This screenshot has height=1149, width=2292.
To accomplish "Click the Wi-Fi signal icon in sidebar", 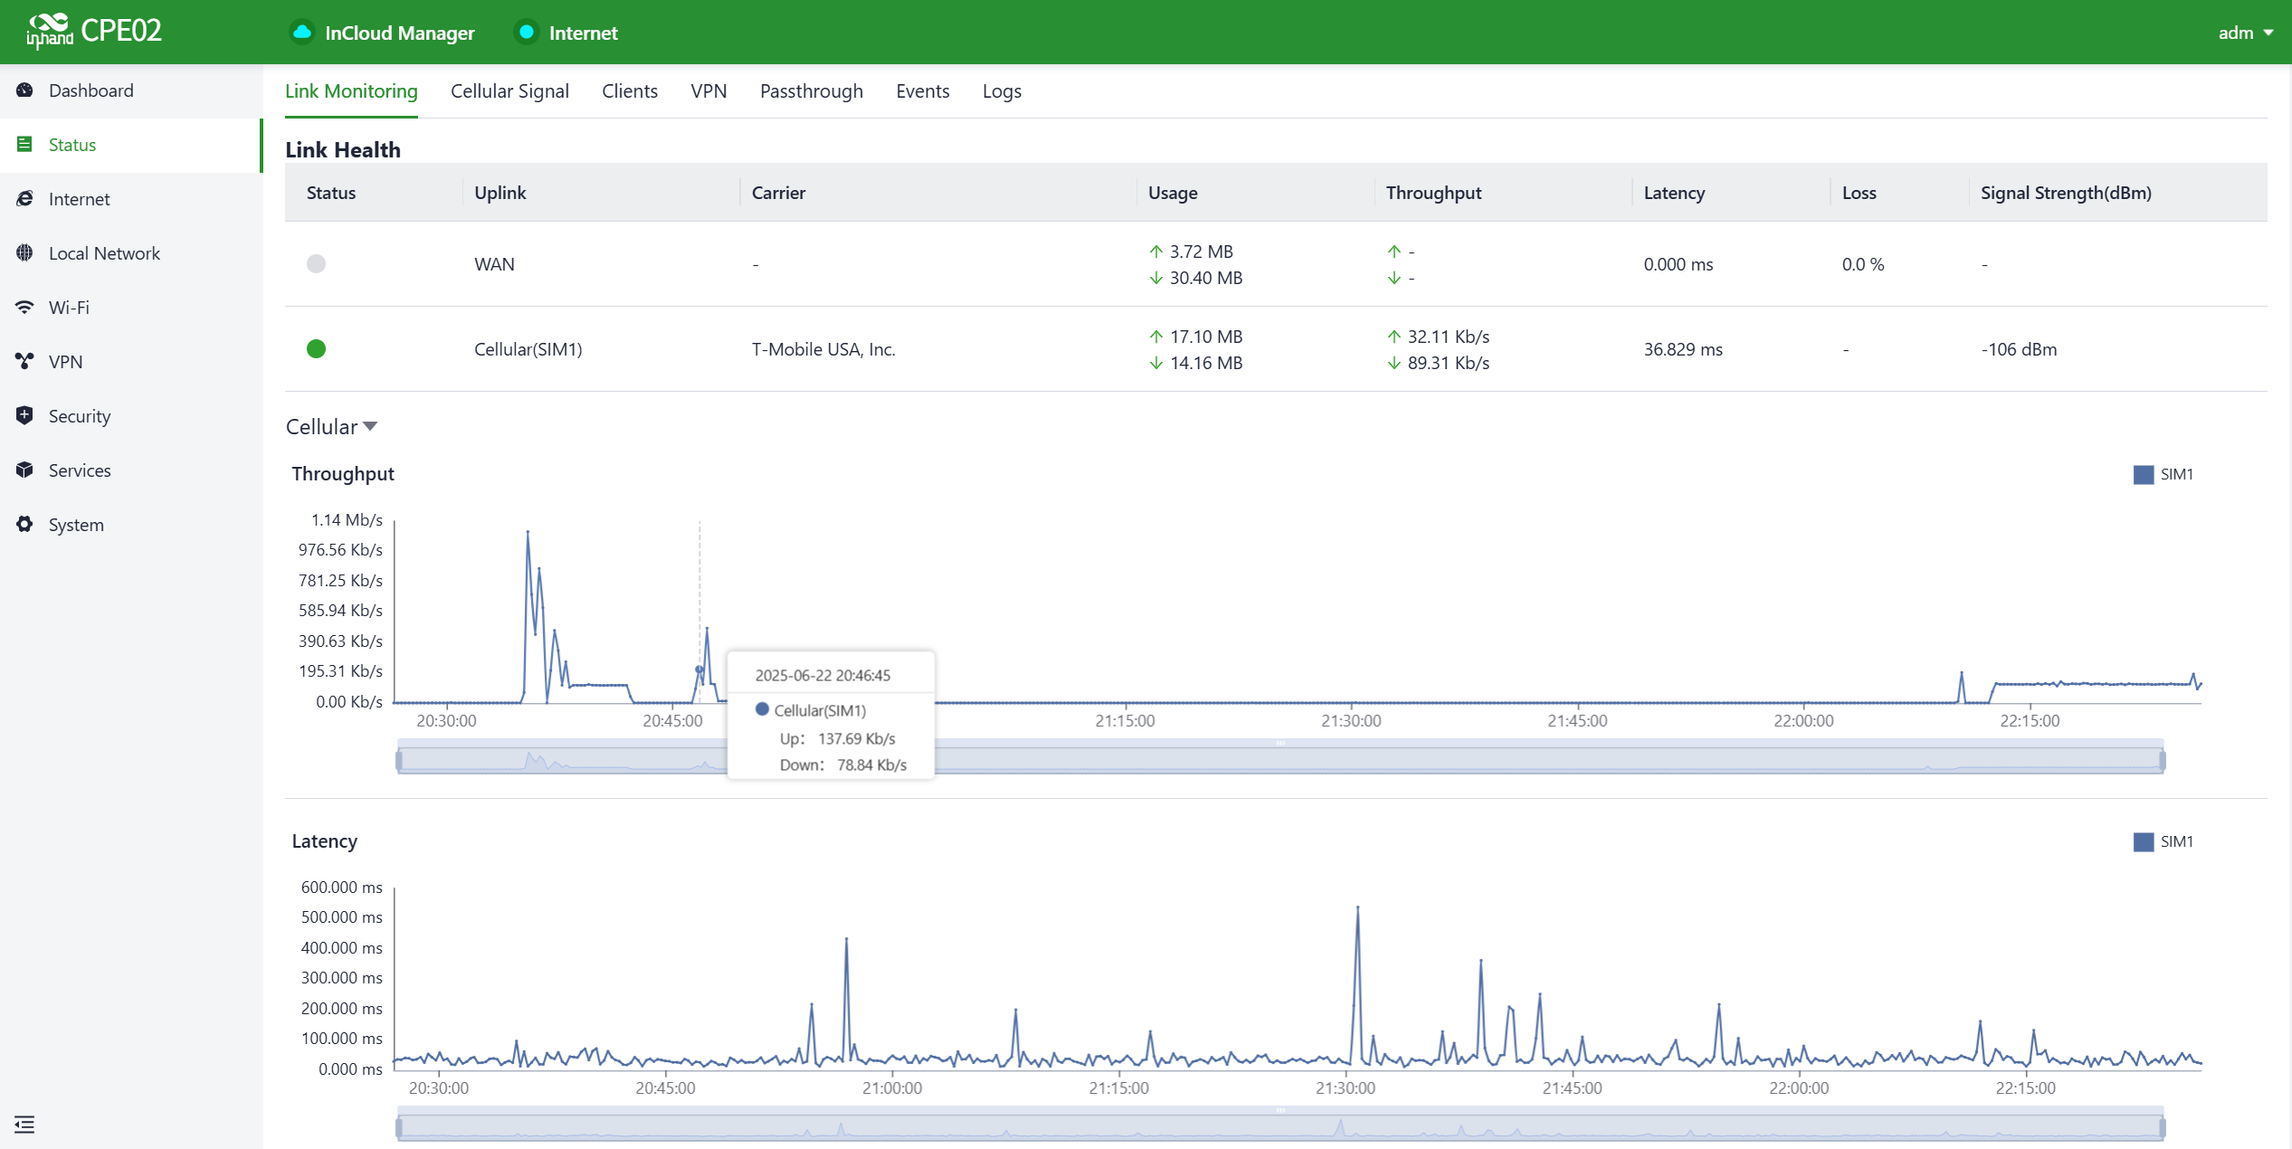I will click(x=24, y=308).
